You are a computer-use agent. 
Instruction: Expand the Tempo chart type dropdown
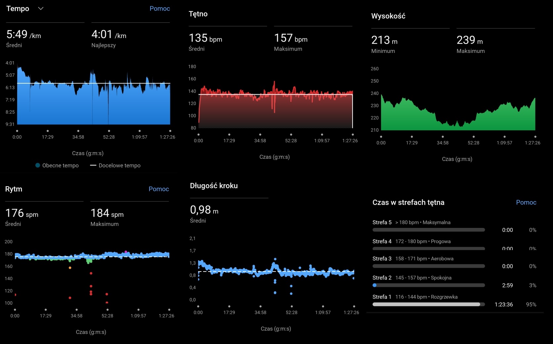click(x=41, y=9)
